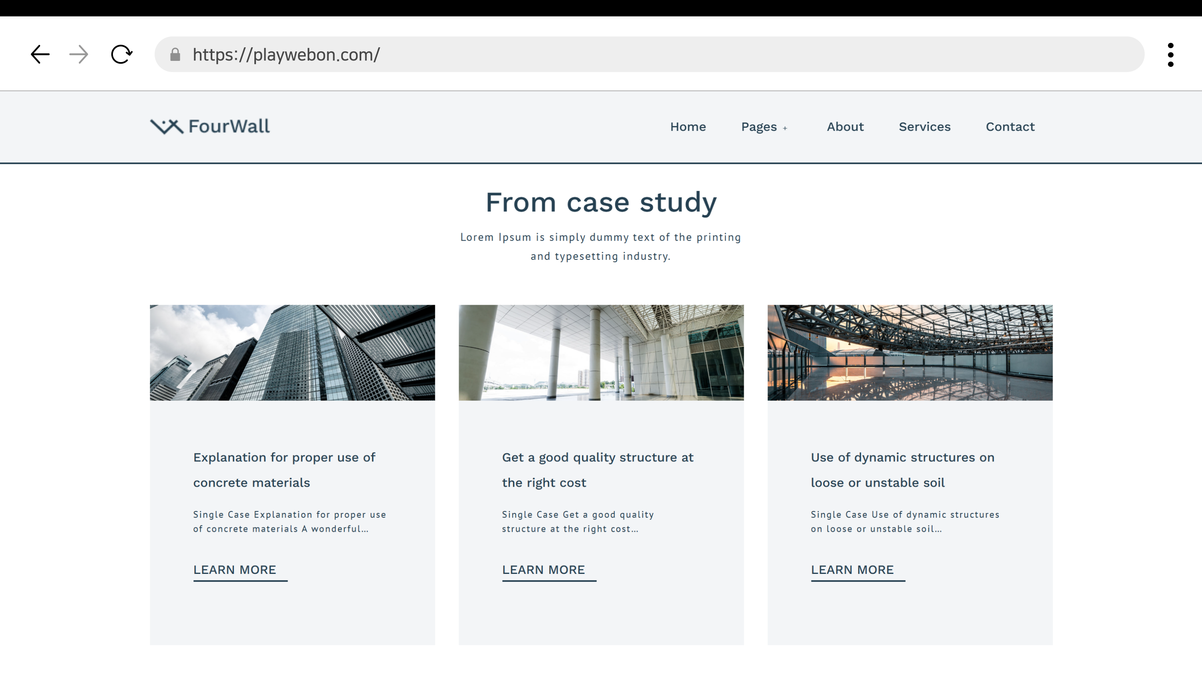
Task: Click 'Use of dynamic structures' title
Action: tap(902, 469)
